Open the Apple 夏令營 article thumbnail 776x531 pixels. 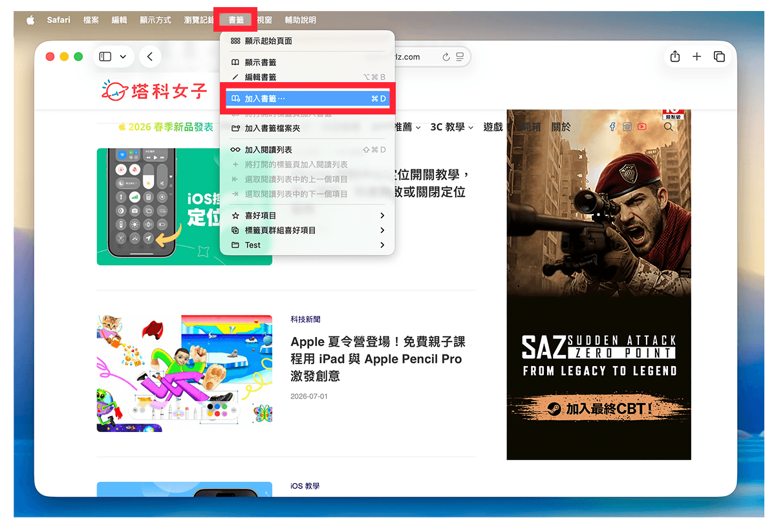coord(184,374)
